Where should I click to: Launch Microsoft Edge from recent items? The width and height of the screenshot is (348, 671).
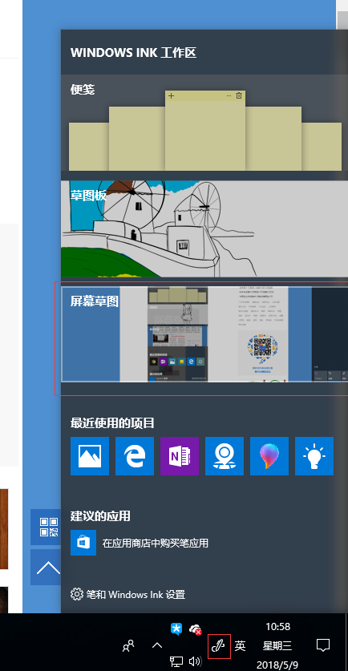click(x=135, y=456)
